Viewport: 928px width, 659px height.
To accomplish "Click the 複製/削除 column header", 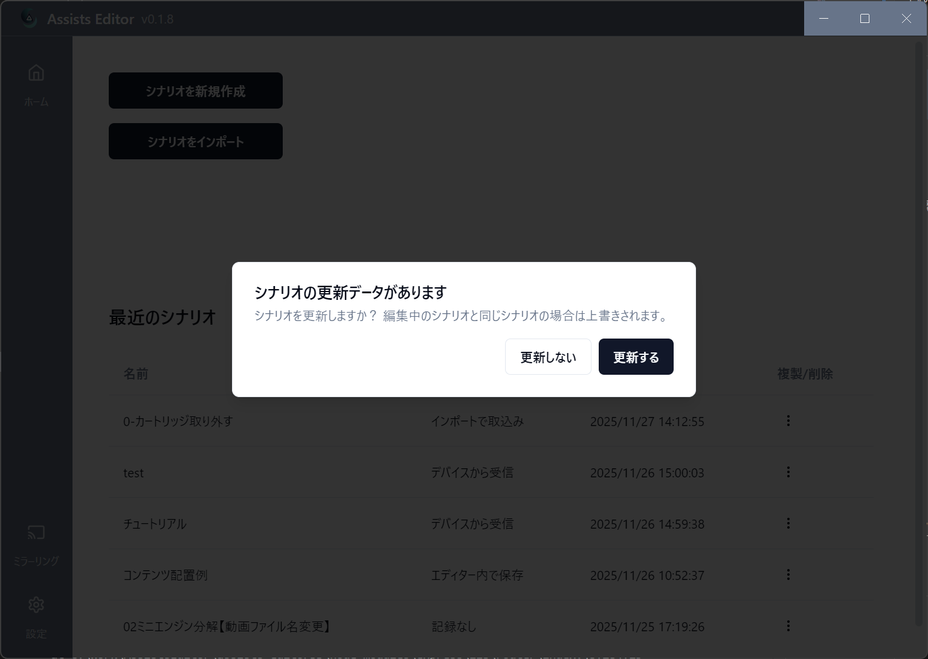I will coord(805,374).
